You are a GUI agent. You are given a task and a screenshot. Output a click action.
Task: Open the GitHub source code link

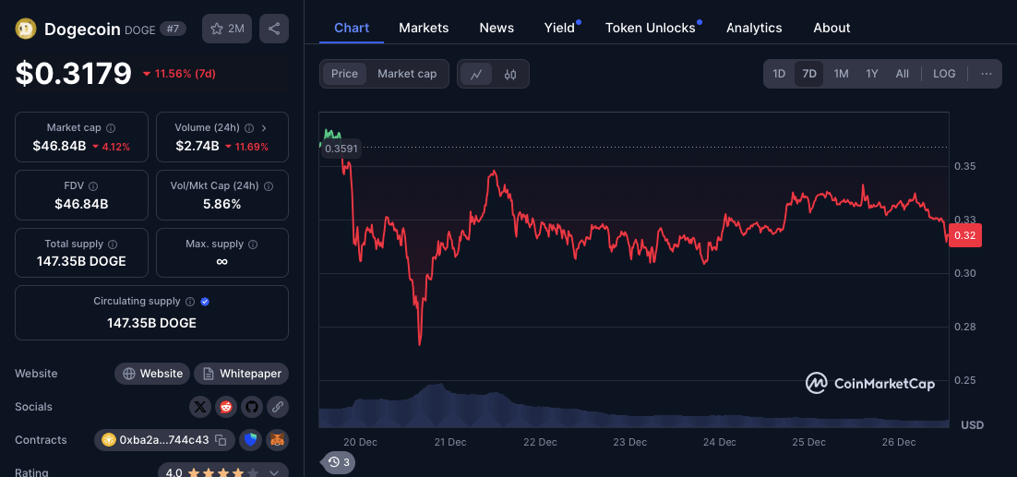coord(251,407)
